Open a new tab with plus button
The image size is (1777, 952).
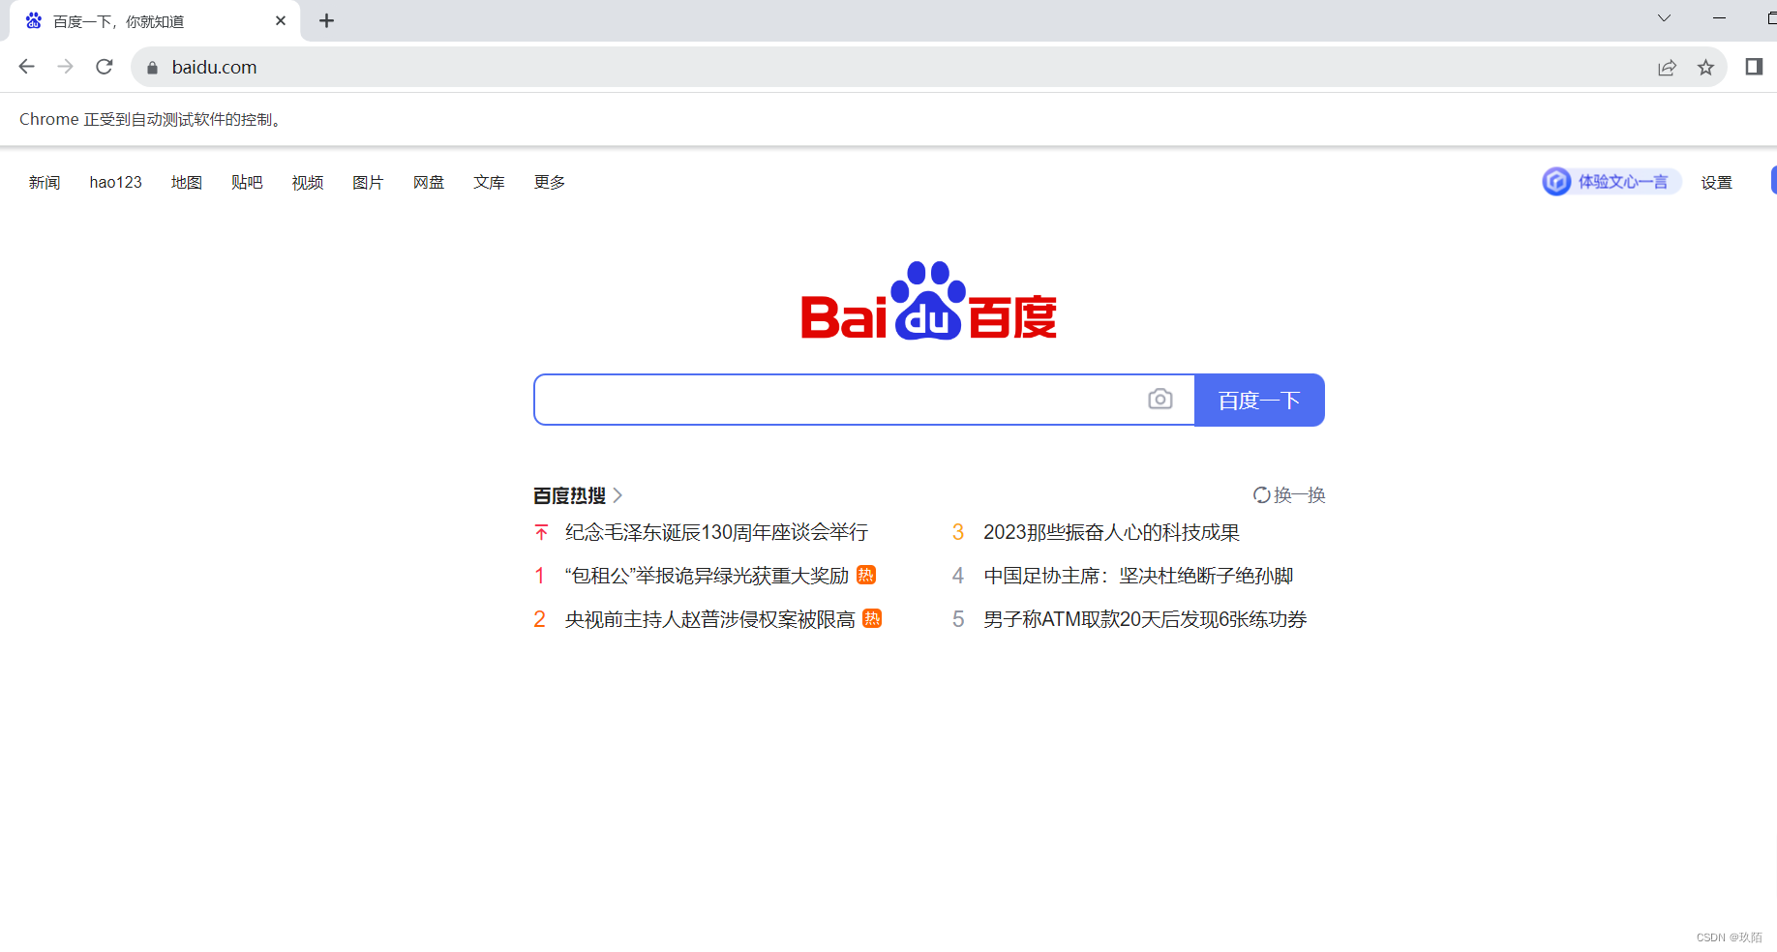coord(327,20)
